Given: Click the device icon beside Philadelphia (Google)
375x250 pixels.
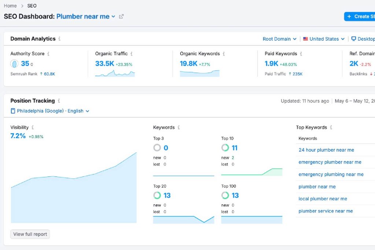Looking at the screenshot, I should tap(13, 111).
